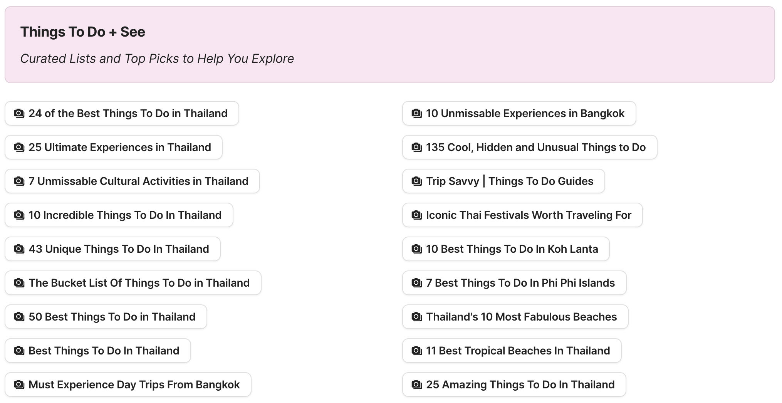
Task: Open "25 Amazing Things To Do In Thailand"
Action: [514, 385]
